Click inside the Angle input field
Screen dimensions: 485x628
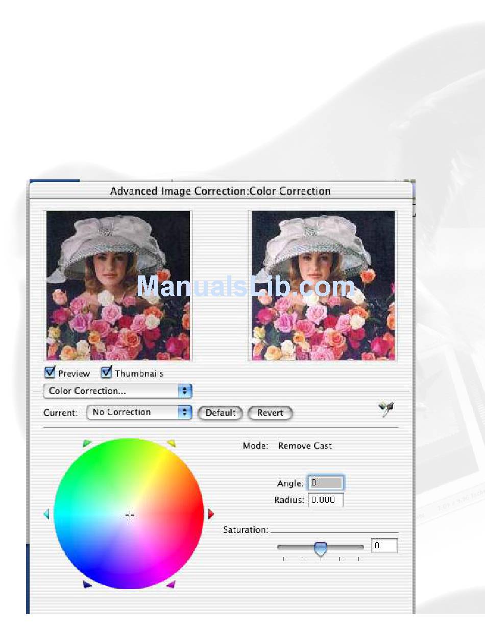326,483
